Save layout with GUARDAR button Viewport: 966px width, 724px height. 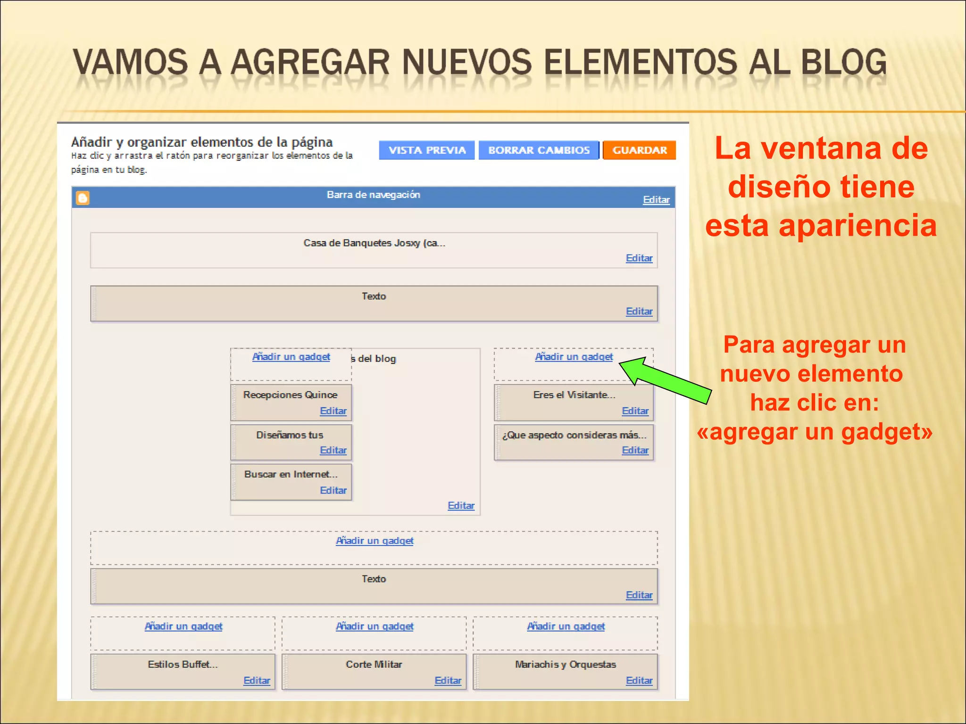(x=640, y=150)
